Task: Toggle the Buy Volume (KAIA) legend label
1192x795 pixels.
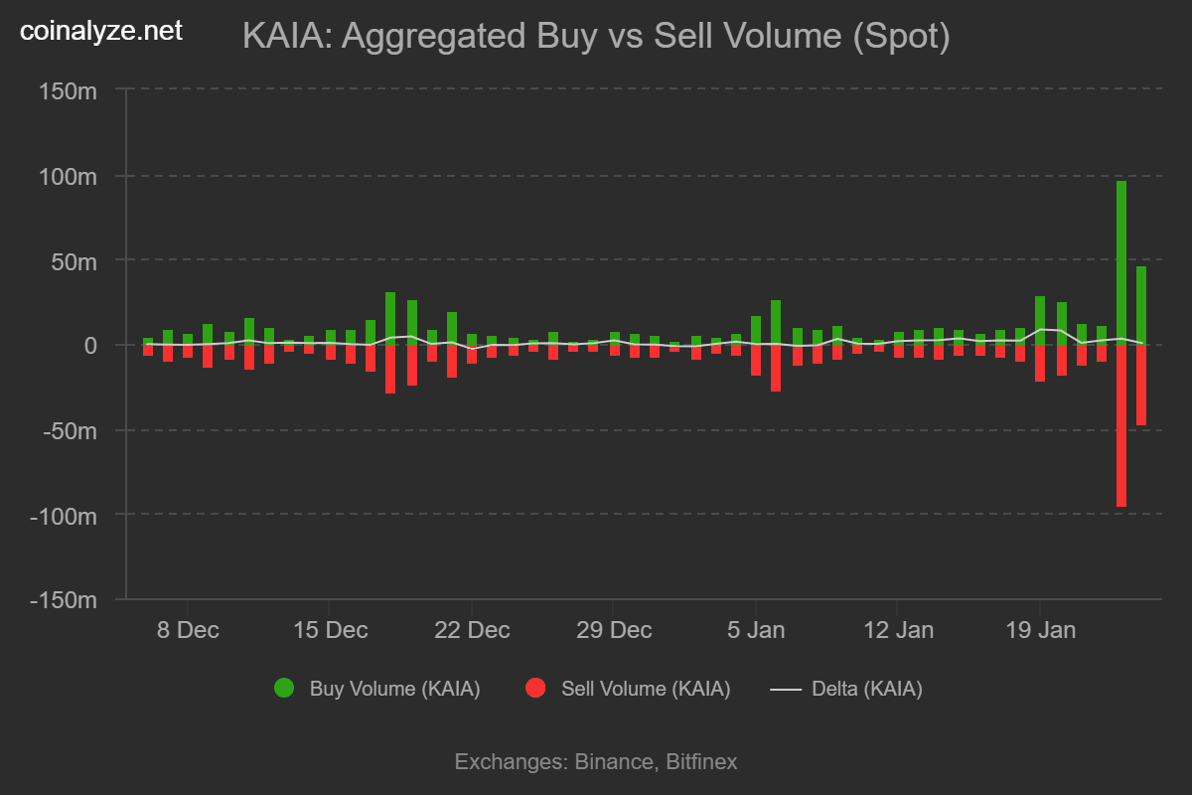Action: 394,689
